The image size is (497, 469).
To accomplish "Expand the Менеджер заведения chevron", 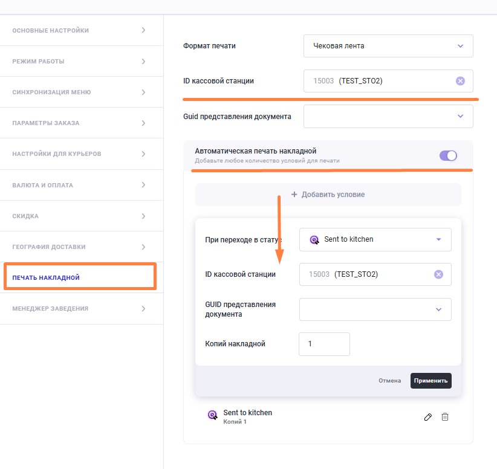I will coord(143,308).
